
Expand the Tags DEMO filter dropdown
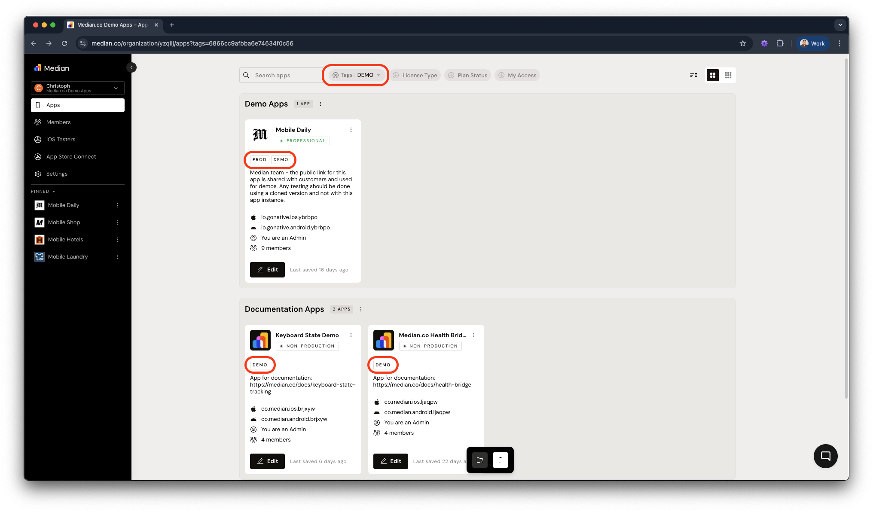pos(379,75)
